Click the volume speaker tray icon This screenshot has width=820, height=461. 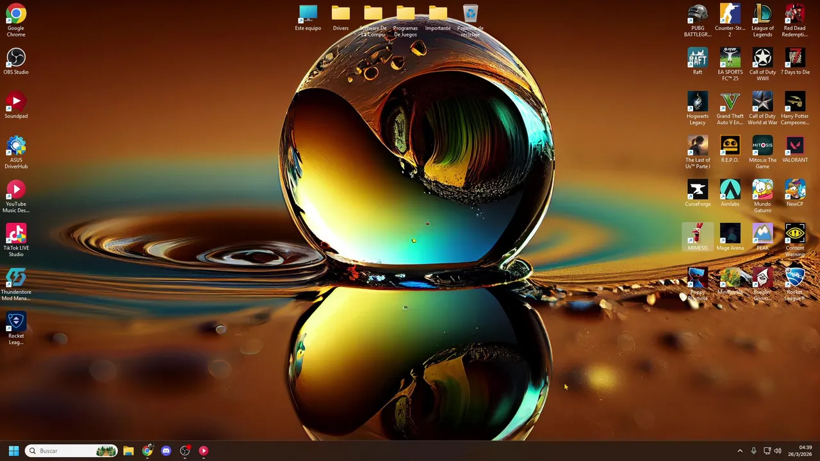(x=778, y=451)
